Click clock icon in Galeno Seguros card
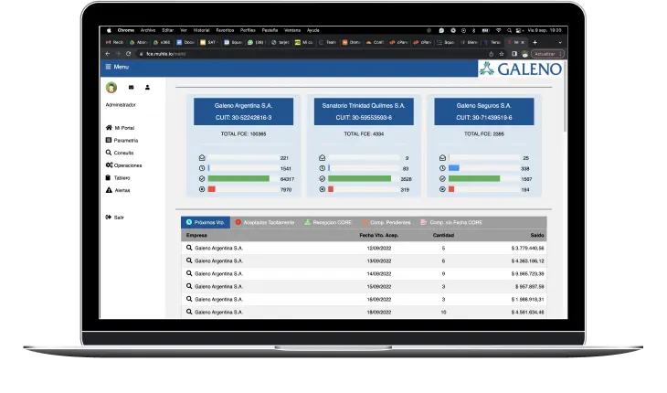The image size is (667, 393). coord(442,168)
